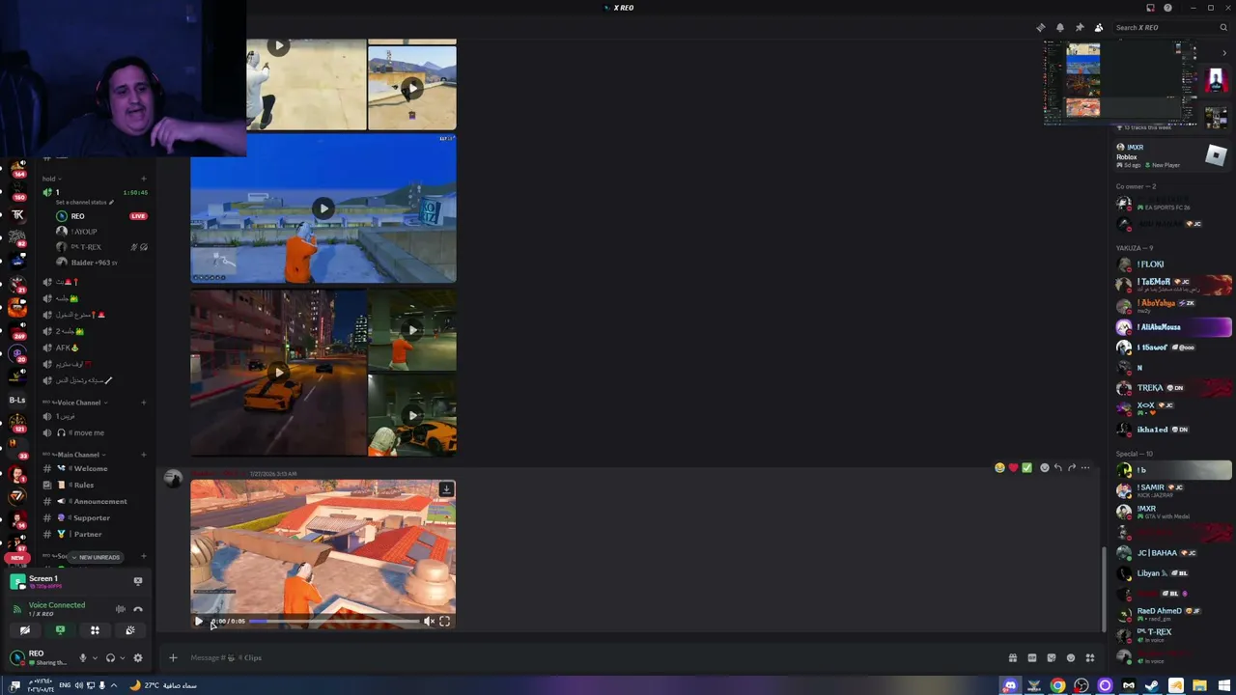Create channel in Main Channel category
This screenshot has height=695, width=1236.
pyautogui.click(x=144, y=455)
